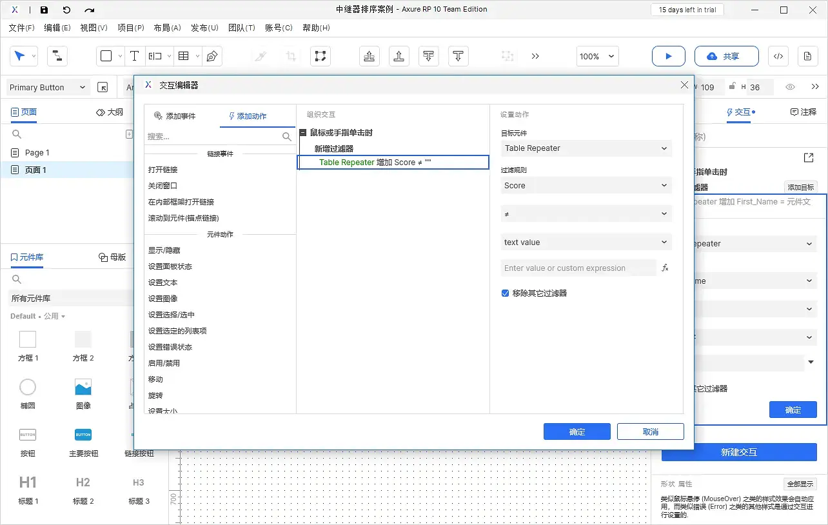Click the value or custom expression field
828x525 pixels.
[x=578, y=268]
